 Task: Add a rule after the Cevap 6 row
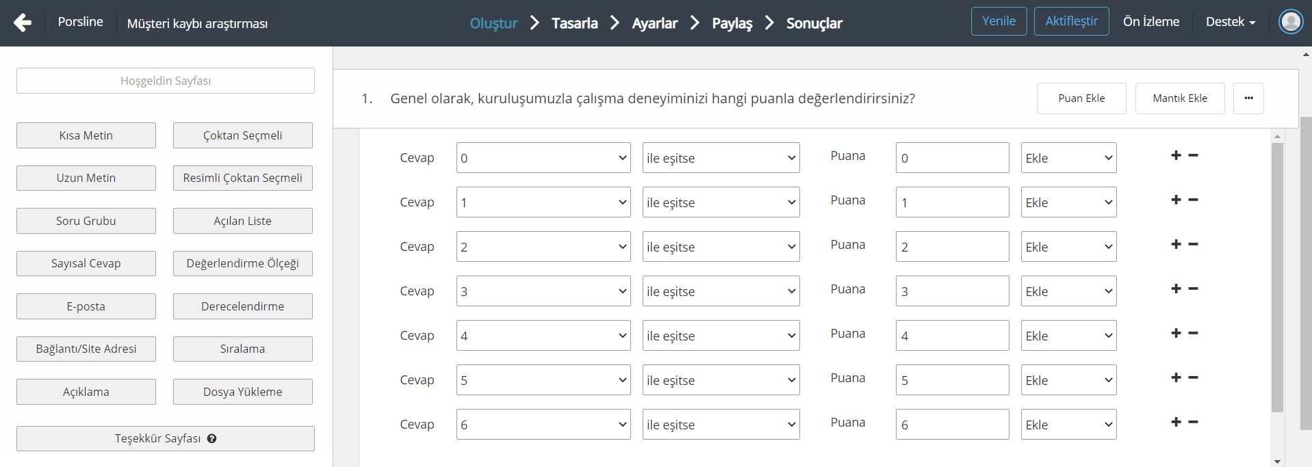click(x=1176, y=422)
